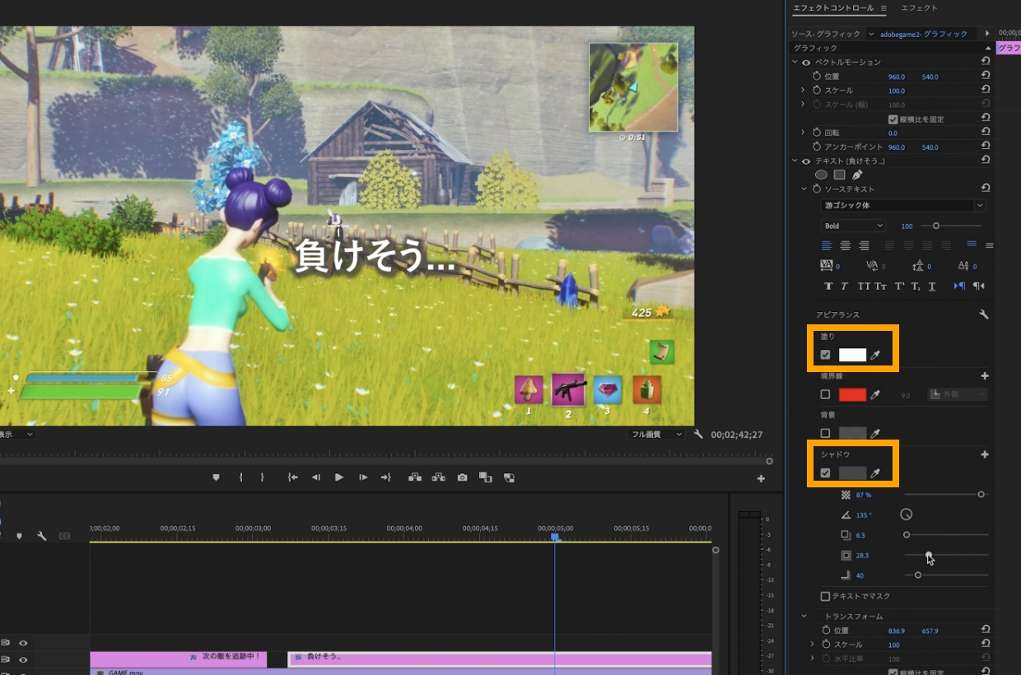1021x675 pixels.
Task: Toggle track visibility eye of 負けそう track
Action: 23,659
